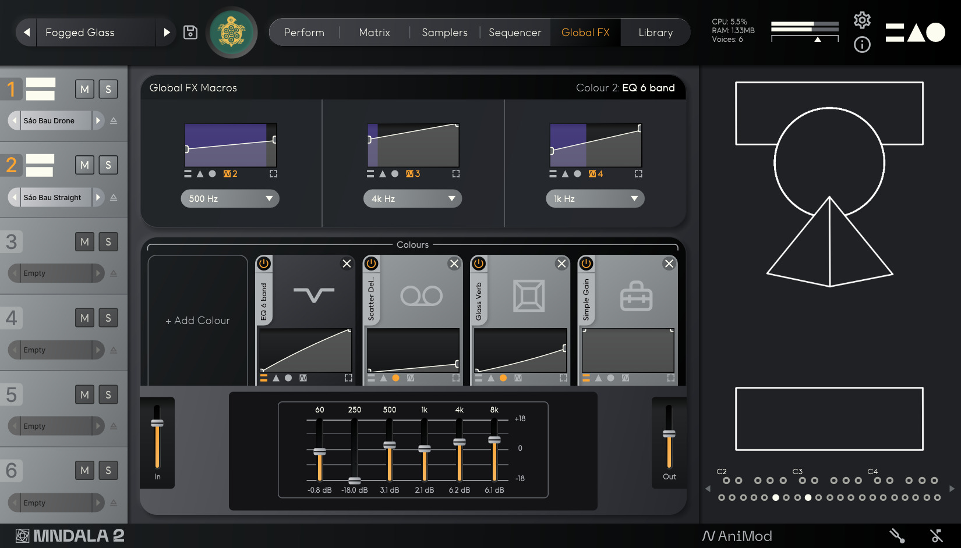Save preset with the floppy disk icon
The height and width of the screenshot is (548, 961).
tap(190, 33)
